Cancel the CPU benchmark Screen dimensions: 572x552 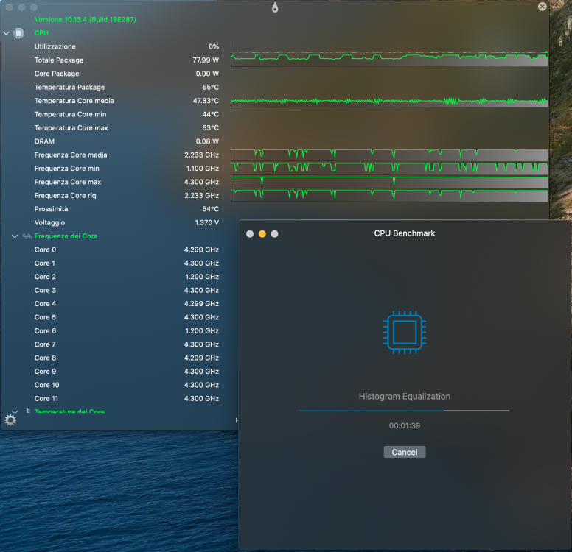[x=405, y=452]
